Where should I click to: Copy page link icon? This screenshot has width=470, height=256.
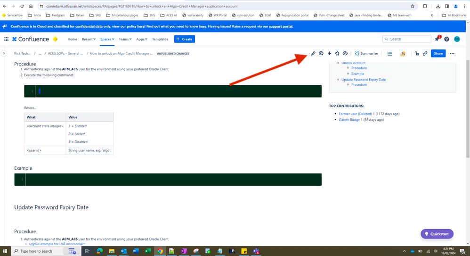425,53
